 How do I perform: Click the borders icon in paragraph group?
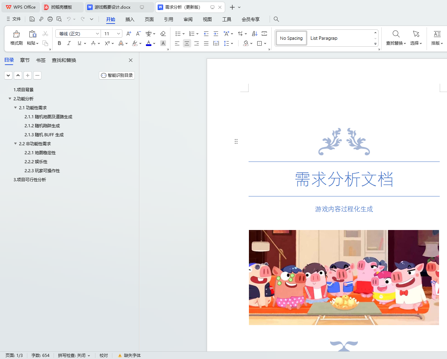click(260, 43)
